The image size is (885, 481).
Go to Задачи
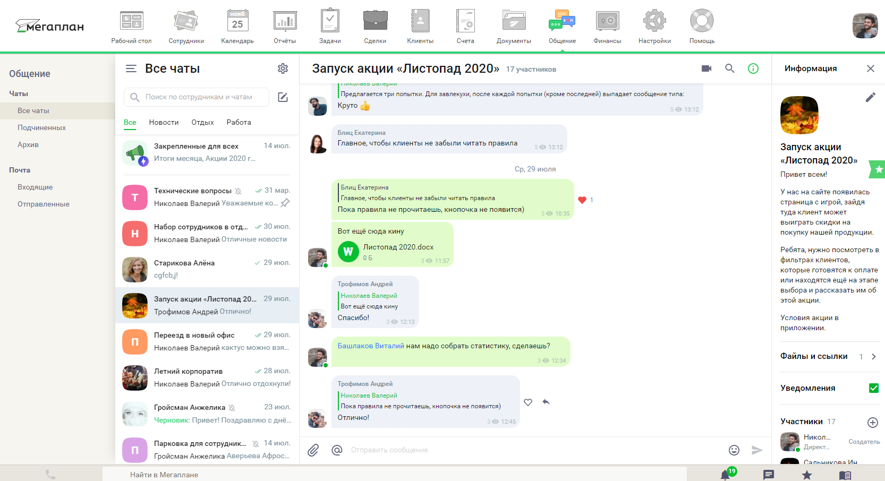pos(330,27)
